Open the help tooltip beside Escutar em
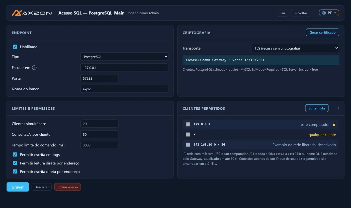The height and width of the screenshot is (208, 351). click(34, 68)
